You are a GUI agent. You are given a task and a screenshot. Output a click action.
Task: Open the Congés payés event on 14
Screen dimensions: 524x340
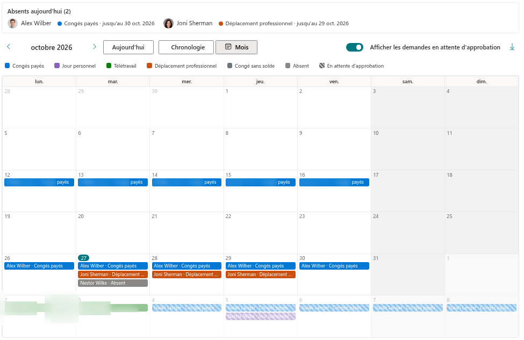pyautogui.click(x=187, y=183)
